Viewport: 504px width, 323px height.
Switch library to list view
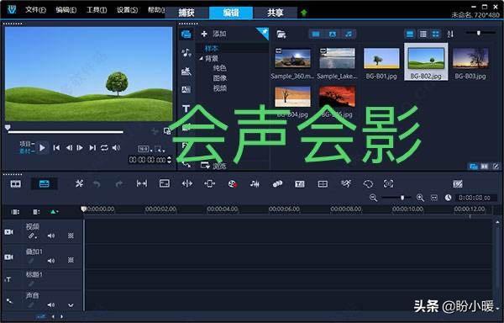point(423,34)
